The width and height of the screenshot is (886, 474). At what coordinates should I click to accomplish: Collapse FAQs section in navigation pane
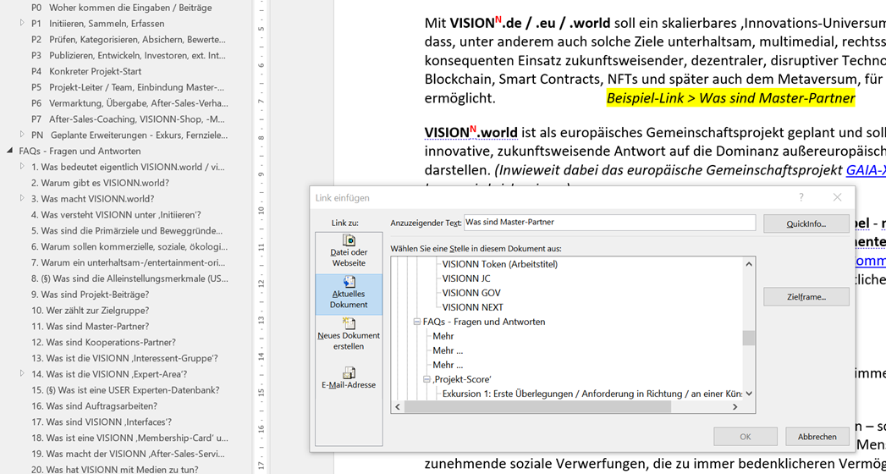click(x=10, y=151)
